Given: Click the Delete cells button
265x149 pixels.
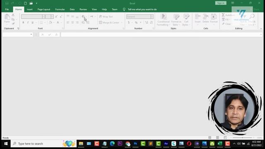Looking at the screenshot, I should (x=205, y=19).
